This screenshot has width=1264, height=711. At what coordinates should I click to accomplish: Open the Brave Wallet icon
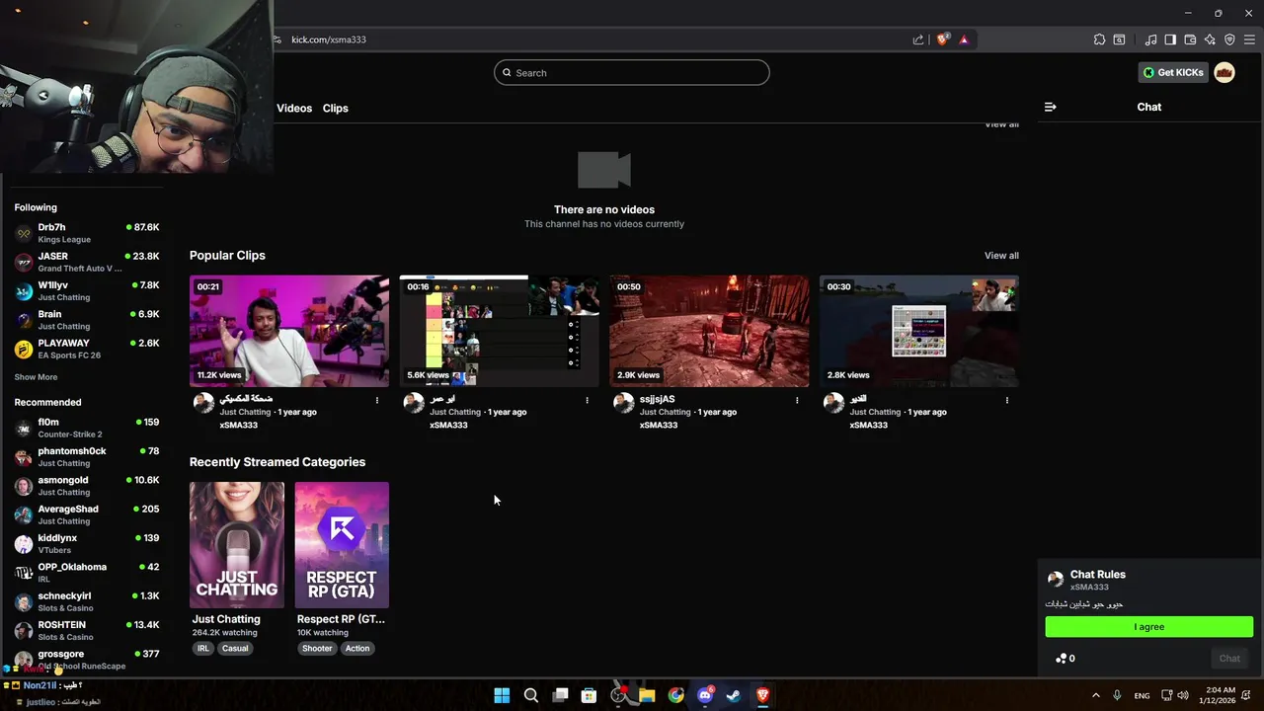tap(1190, 39)
